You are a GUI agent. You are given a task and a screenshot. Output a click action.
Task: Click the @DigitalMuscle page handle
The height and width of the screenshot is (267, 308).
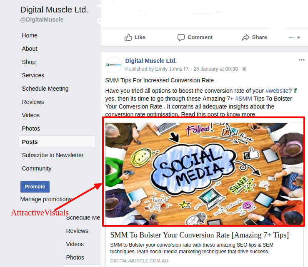coord(42,20)
